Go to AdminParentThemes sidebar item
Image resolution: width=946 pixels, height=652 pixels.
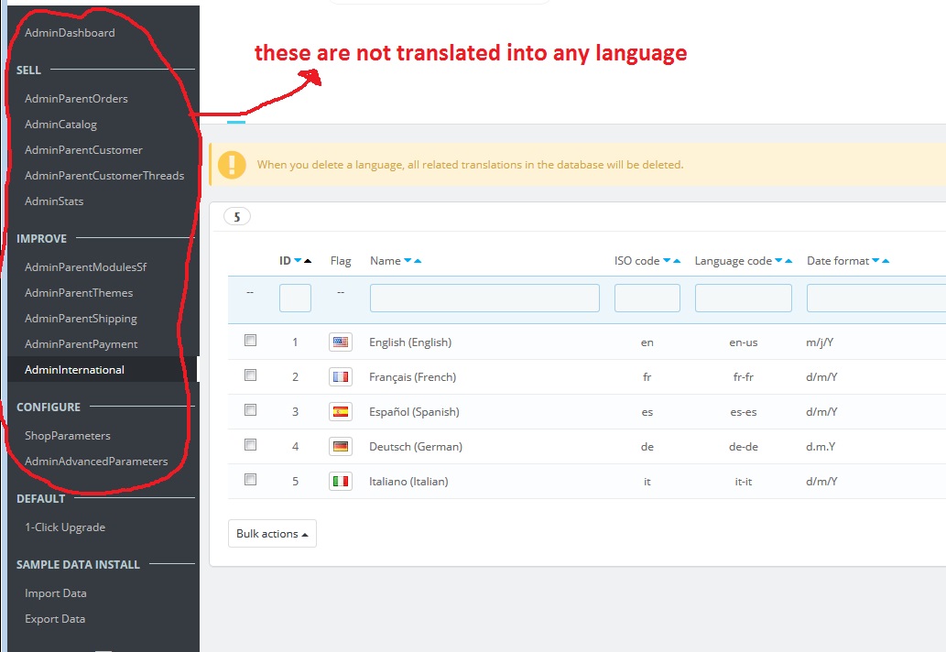(x=79, y=293)
